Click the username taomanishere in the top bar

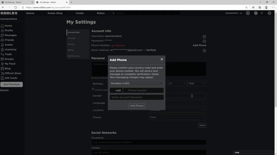pyautogui.click(x=232, y=13)
